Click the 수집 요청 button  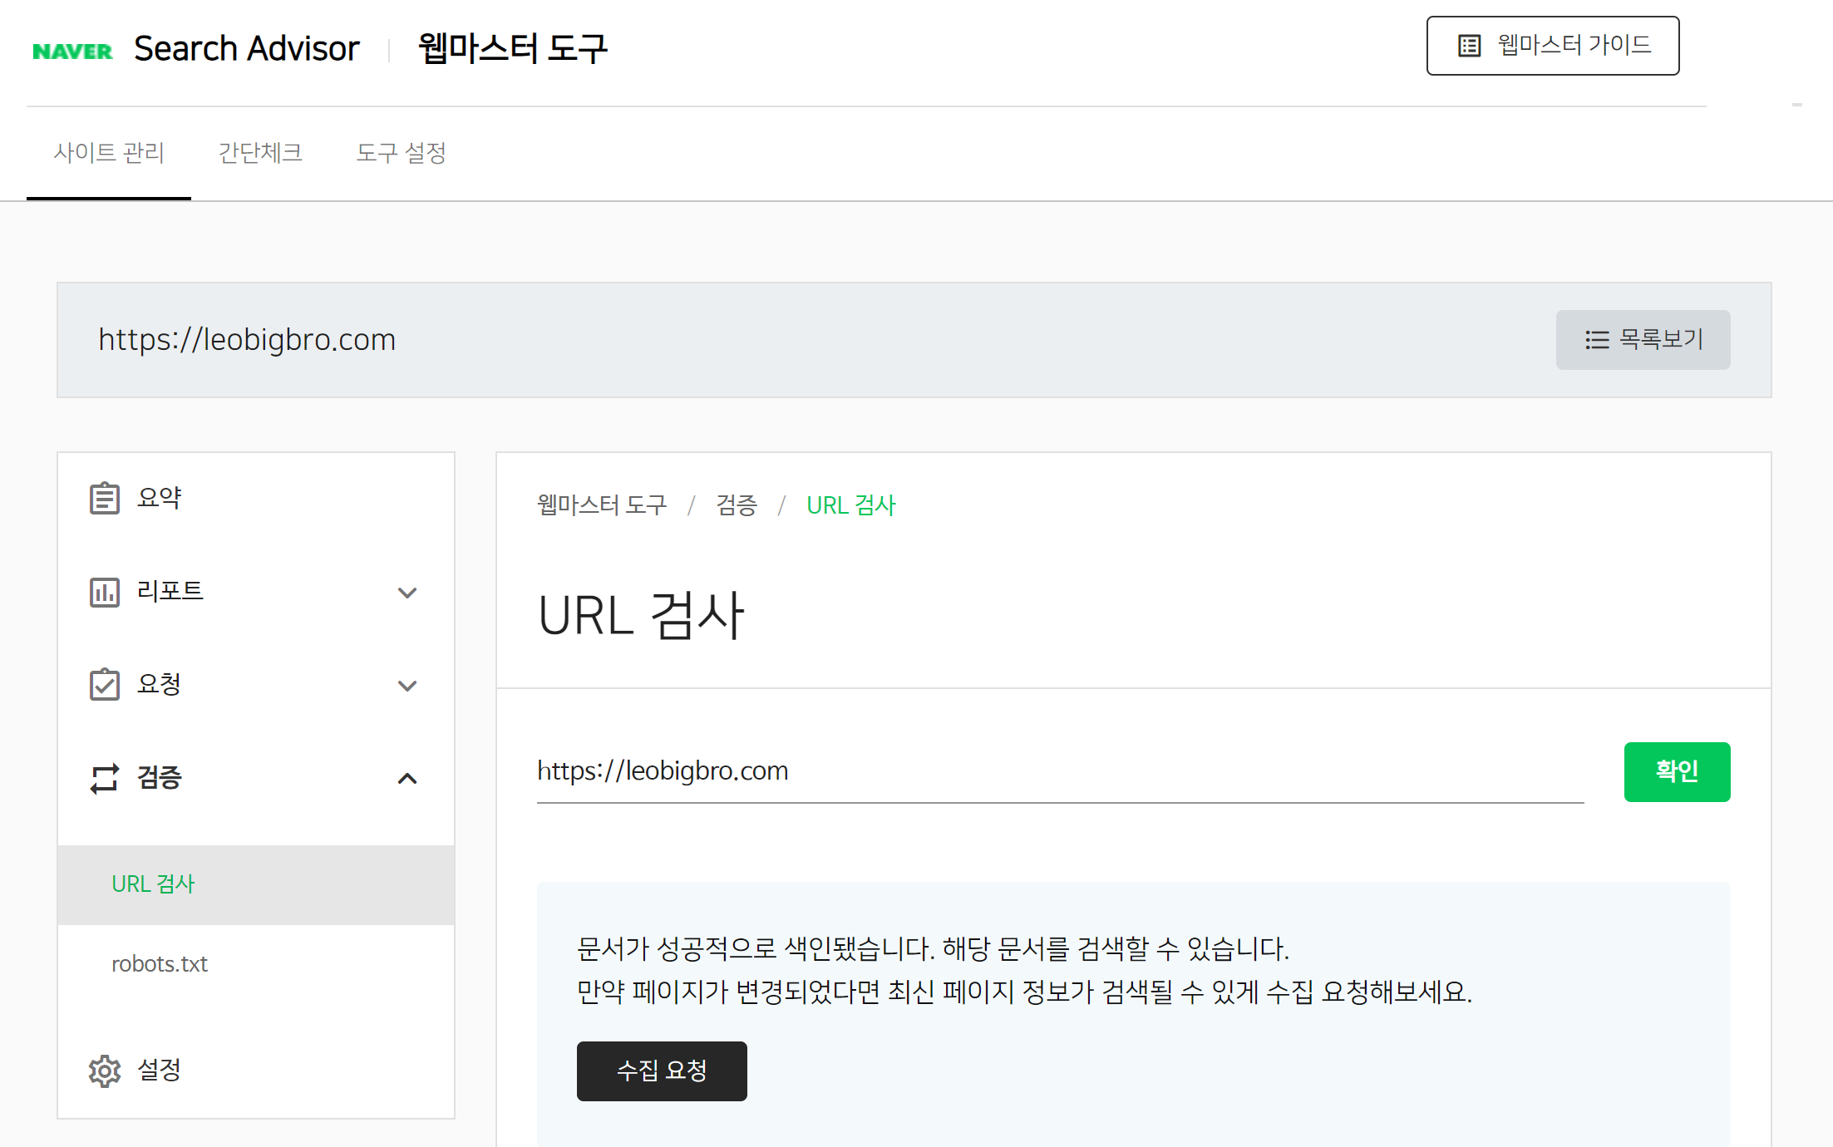point(662,1071)
